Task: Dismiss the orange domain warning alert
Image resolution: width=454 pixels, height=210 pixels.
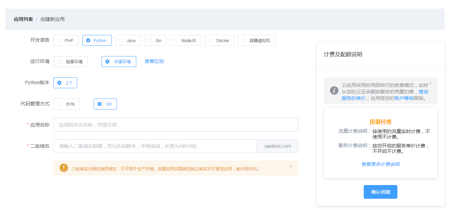Action: click(x=291, y=167)
